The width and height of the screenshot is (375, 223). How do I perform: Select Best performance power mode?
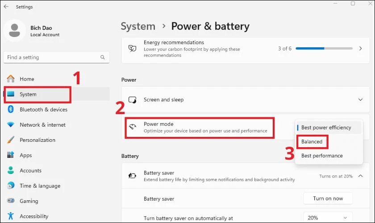322,156
